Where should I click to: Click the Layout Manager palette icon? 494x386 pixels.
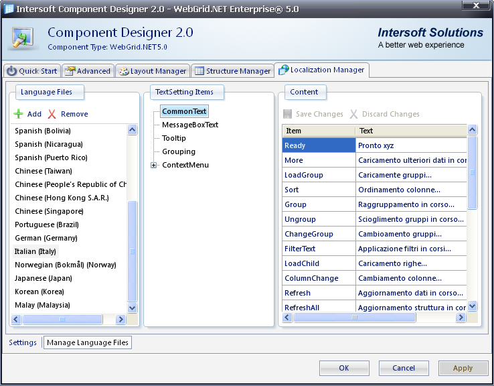(x=124, y=71)
